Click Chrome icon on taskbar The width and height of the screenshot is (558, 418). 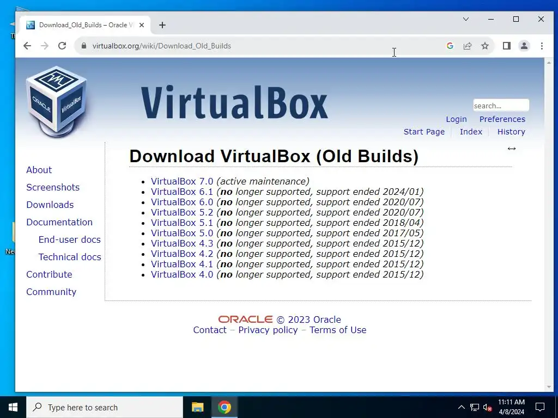click(x=225, y=407)
